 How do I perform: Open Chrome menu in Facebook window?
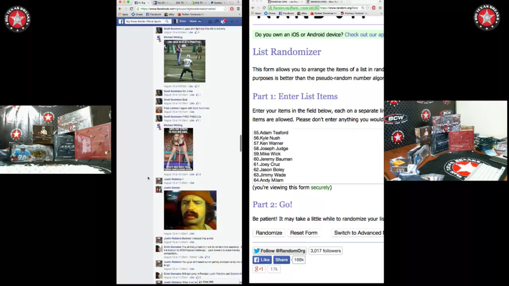pos(238,9)
